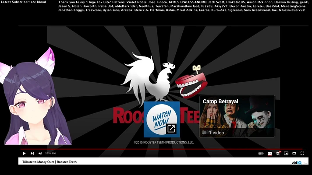Click the Play button in the player controls
The width and height of the screenshot is (312, 175).
(24, 153)
